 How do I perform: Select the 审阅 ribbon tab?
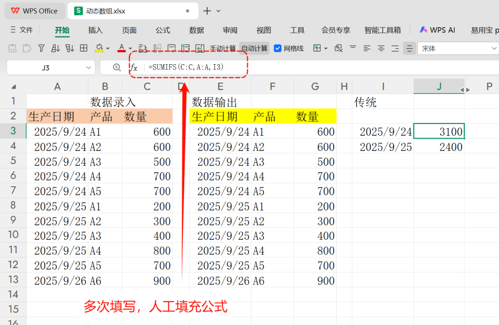coord(230,30)
